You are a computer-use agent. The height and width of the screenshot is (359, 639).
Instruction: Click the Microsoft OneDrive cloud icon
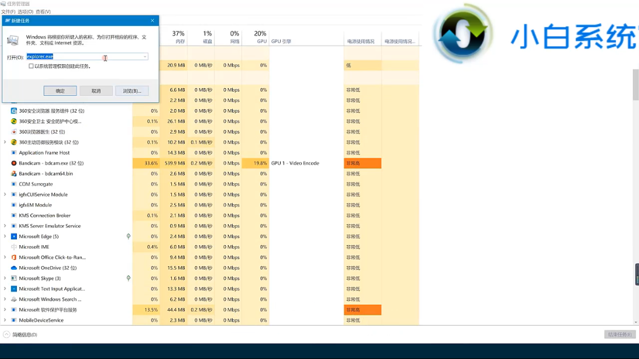[14, 268]
